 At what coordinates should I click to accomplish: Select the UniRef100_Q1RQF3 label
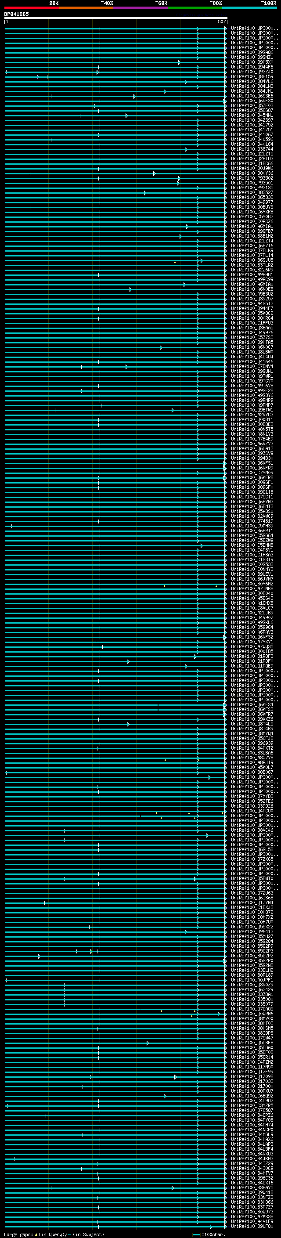pos(252,656)
